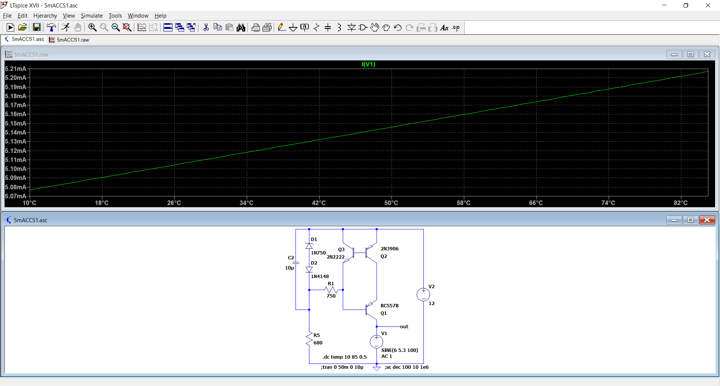Viewport: 720px width, 386px height.
Task: Select the Text 'Aa' tool
Action: (x=444, y=27)
